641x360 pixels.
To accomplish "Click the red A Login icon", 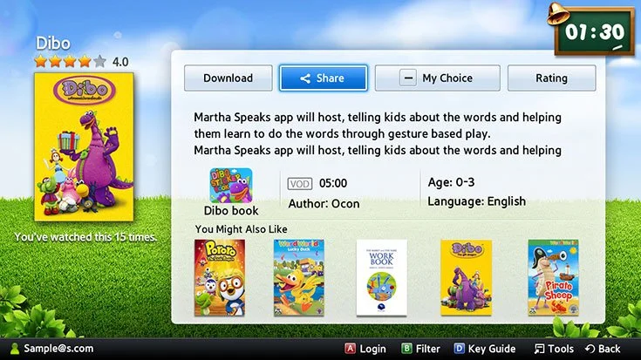I will click(x=350, y=349).
